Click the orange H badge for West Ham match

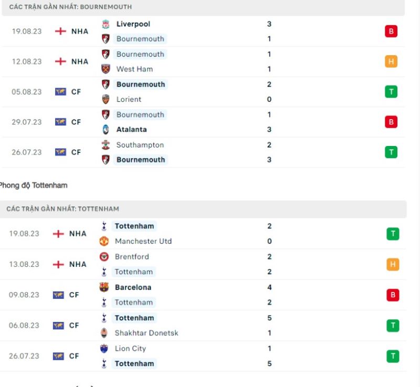click(391, 61)
